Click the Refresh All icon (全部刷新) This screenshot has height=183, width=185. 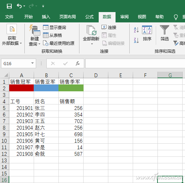coord(91,30)
